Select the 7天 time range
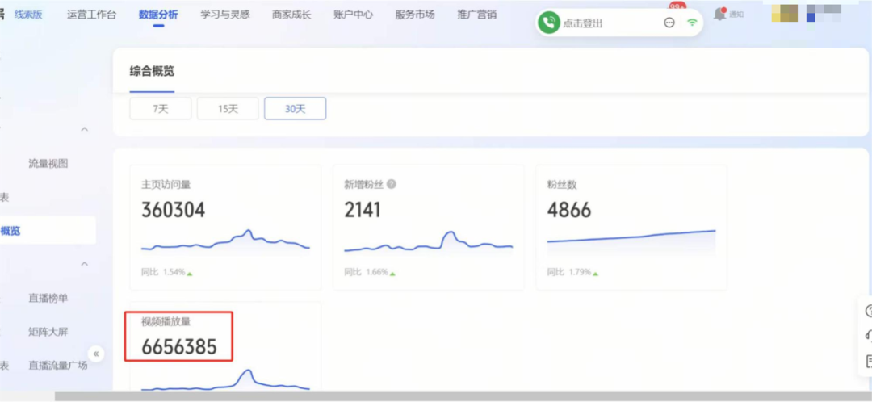 160,109
